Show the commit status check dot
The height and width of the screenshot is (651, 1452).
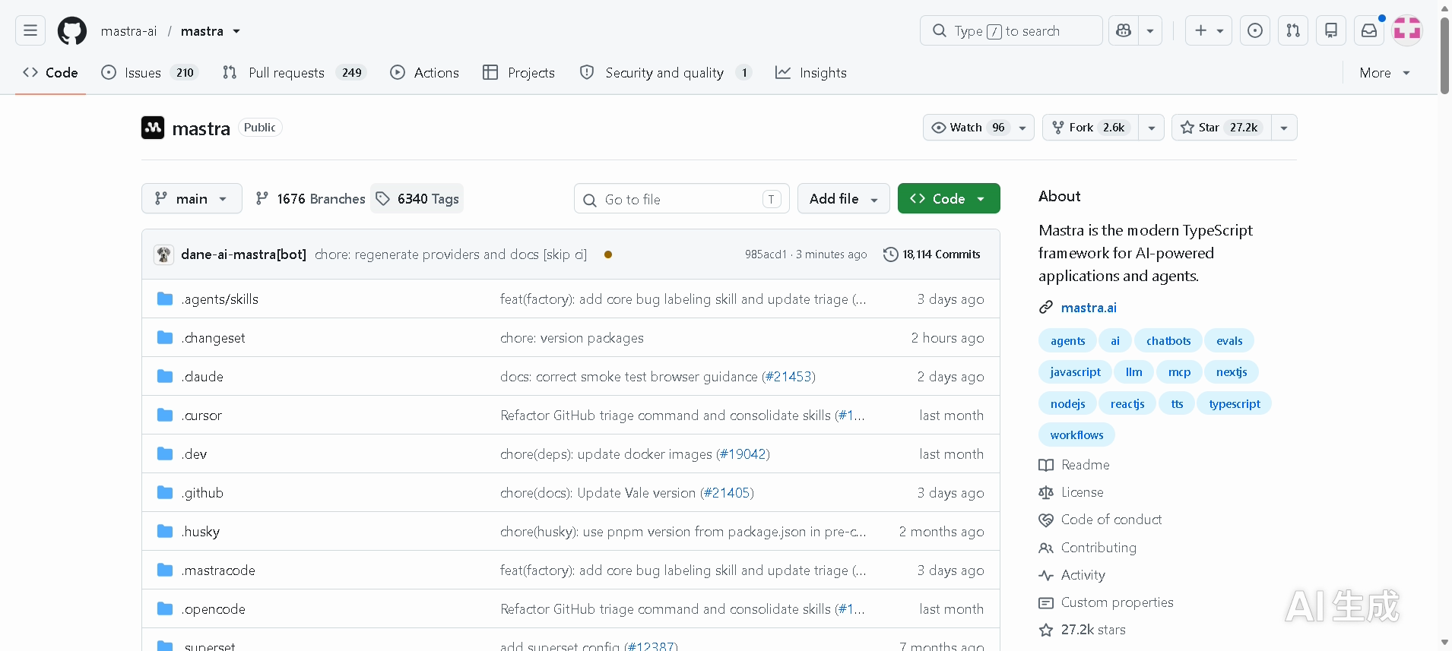coord(608,254)
